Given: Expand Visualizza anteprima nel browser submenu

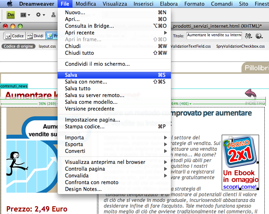Looking at the screenshot, I should click(114, 162).
